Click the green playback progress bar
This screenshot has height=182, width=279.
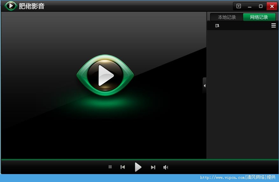pos(140,159)
